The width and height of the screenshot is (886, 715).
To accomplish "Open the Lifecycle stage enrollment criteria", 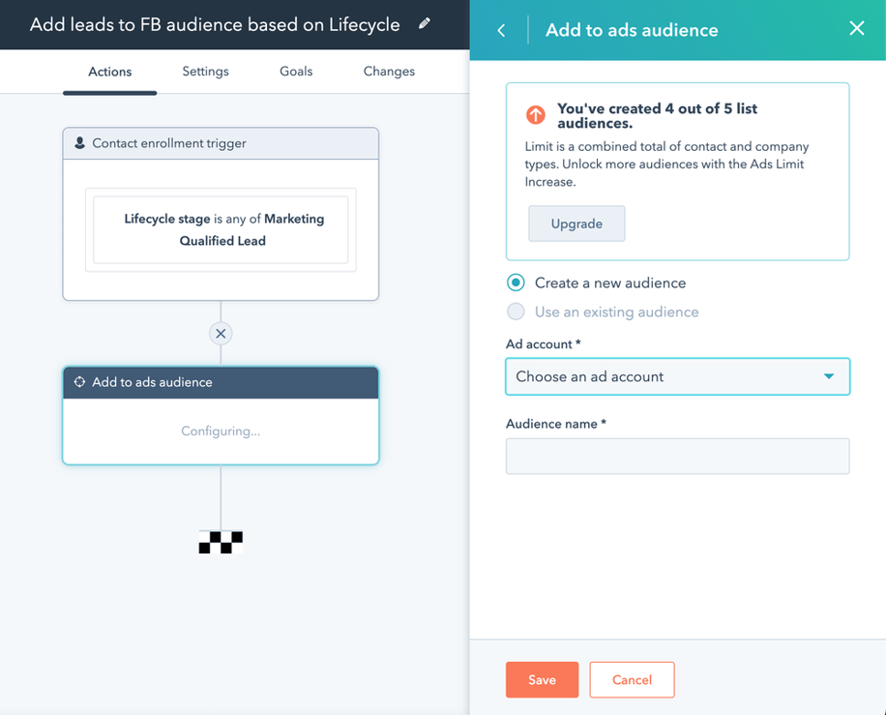I will click(221, 229).
